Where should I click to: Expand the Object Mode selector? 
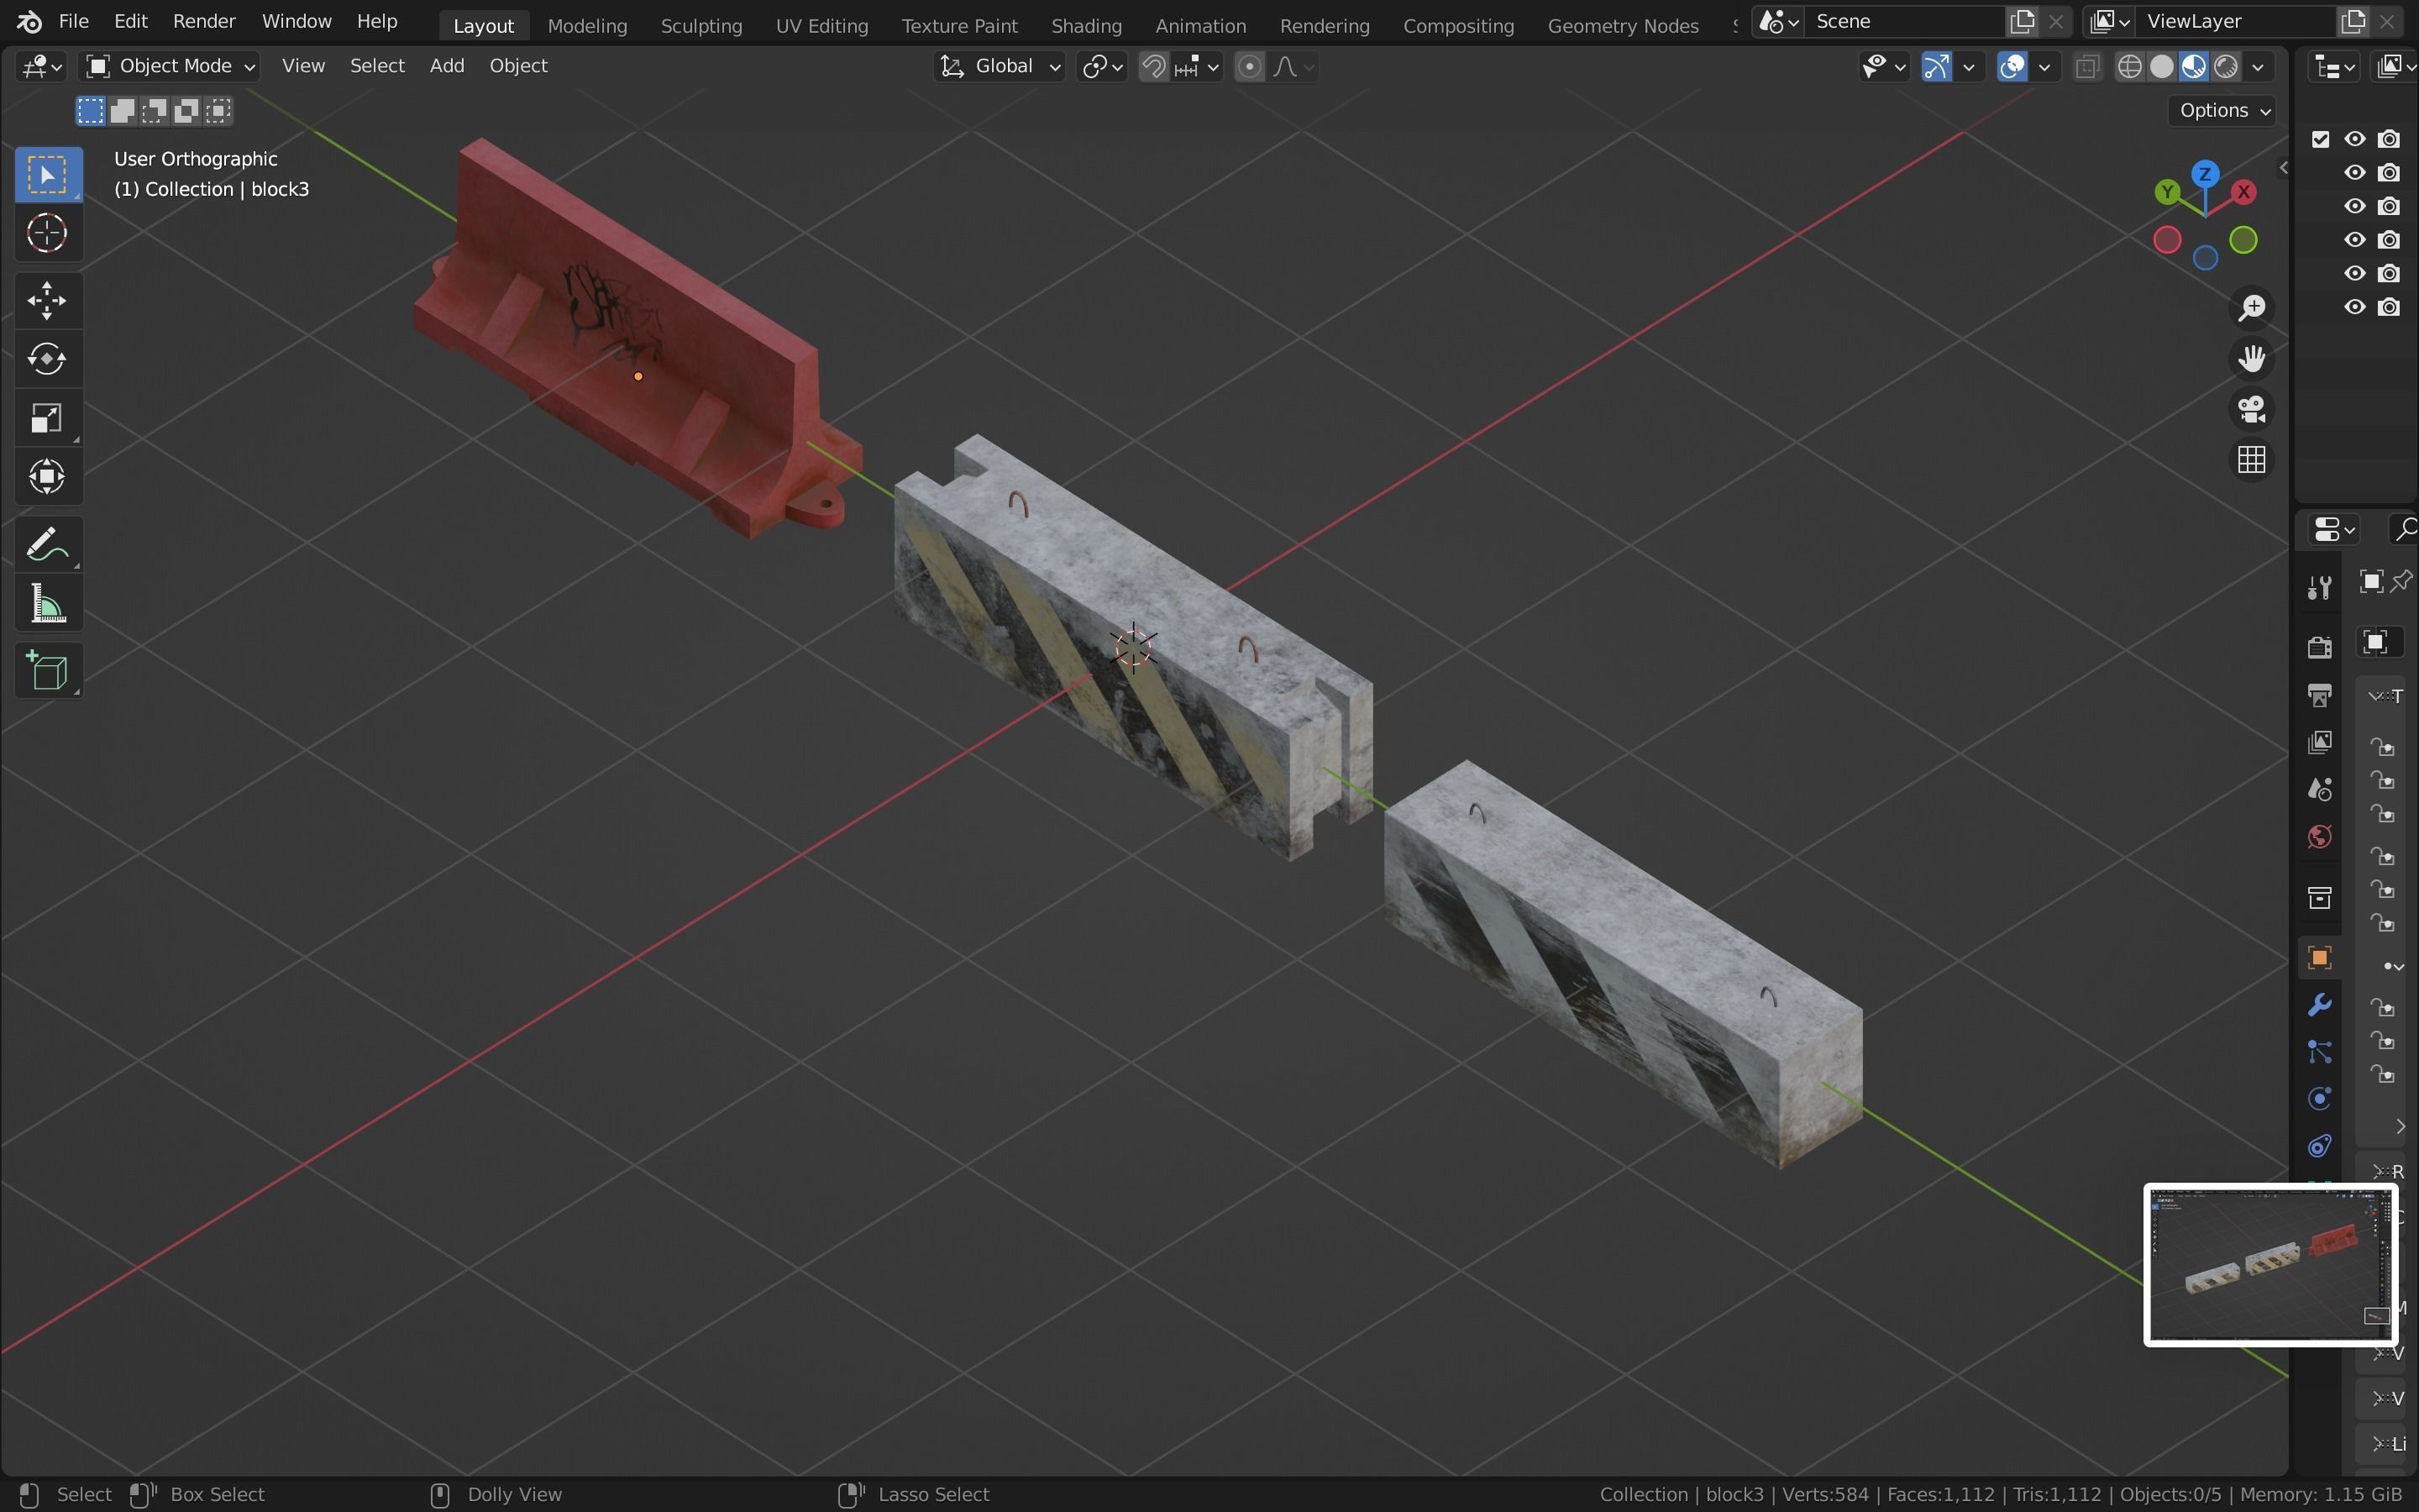click(x=168, y=66)
